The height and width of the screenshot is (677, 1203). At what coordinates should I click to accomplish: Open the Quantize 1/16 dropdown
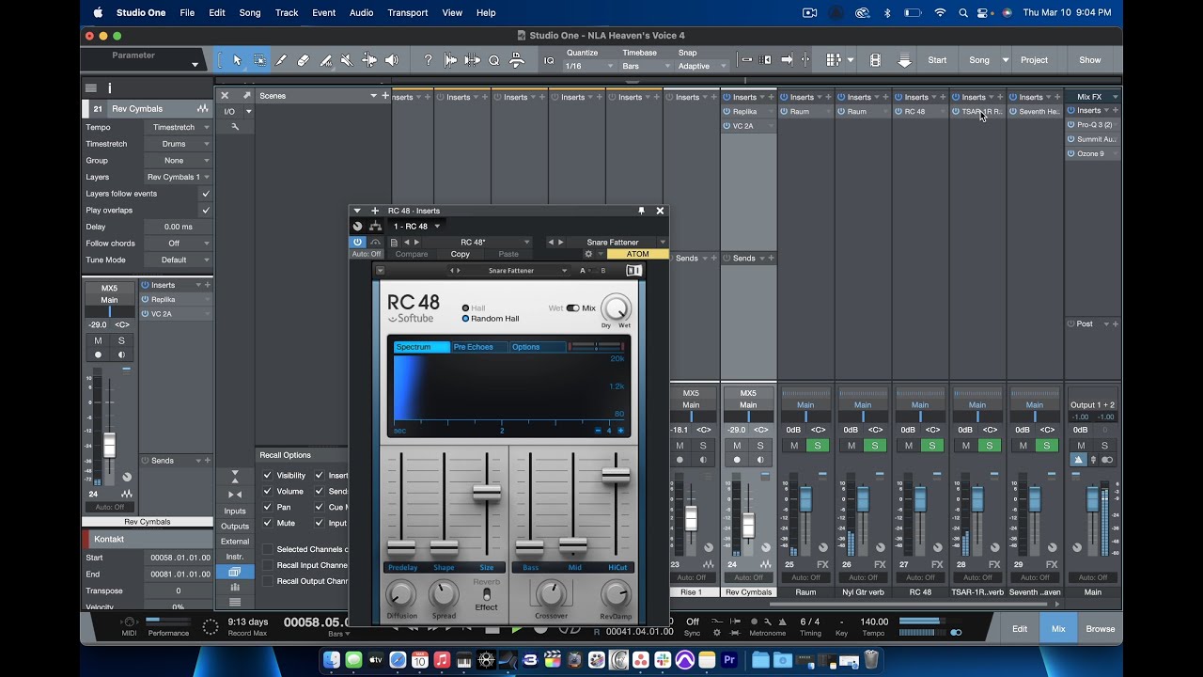pos(588,67)
